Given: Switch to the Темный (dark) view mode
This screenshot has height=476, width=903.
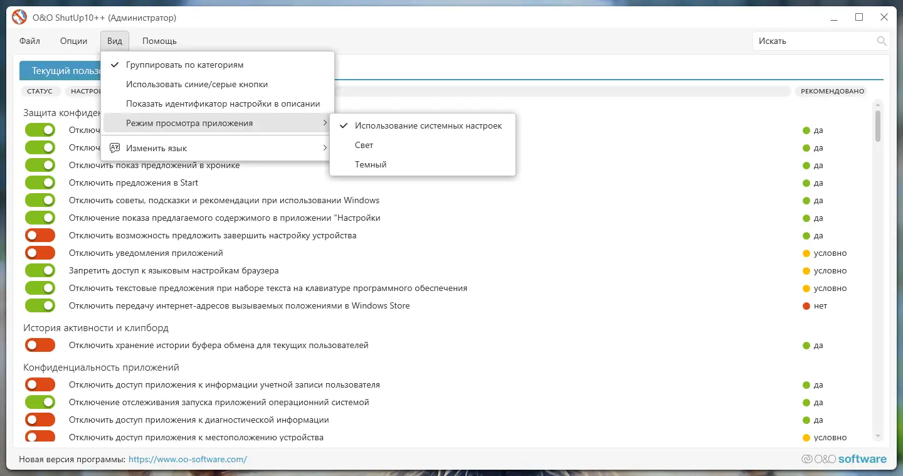Looking at the screenshot, I should [423, 164].
